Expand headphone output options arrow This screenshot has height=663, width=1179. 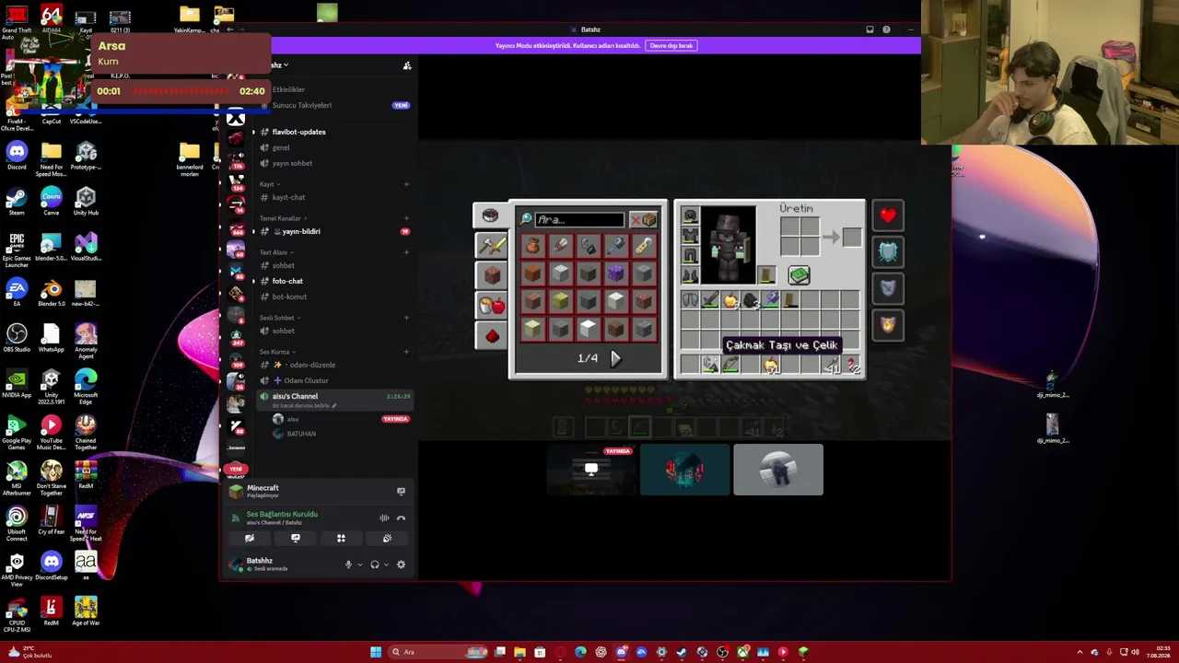pyautogui.click(x=386, y=564)
